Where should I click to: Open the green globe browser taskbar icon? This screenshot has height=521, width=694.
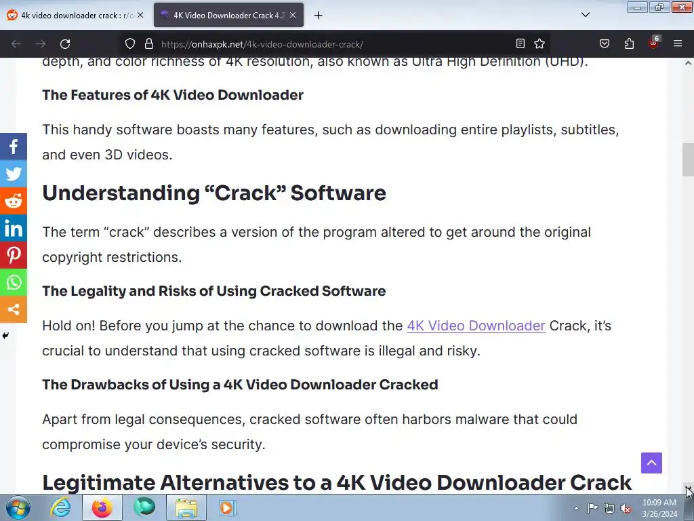(x=144, y=507)
